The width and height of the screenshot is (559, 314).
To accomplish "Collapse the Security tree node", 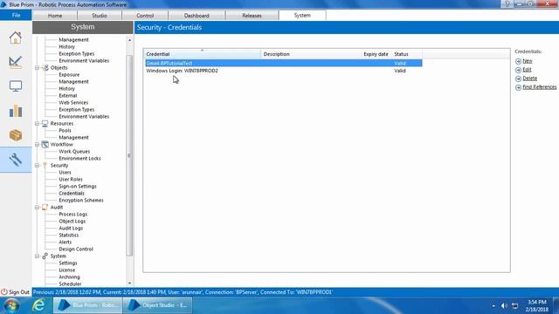I will click(x=37, y=165).
